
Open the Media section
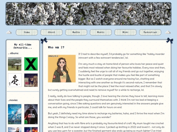[76, 32]
